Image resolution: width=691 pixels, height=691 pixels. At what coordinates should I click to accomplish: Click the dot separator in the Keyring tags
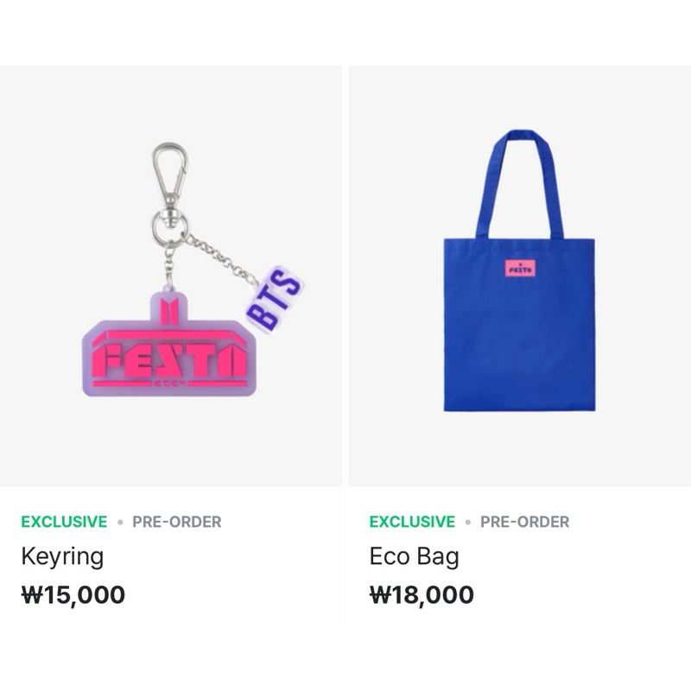point(120,523)
